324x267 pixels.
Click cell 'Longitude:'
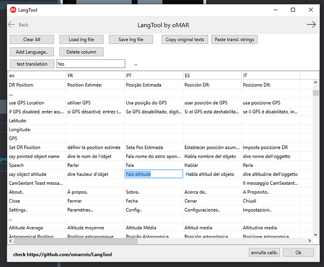pyautogui.click(x=37, y=130)
